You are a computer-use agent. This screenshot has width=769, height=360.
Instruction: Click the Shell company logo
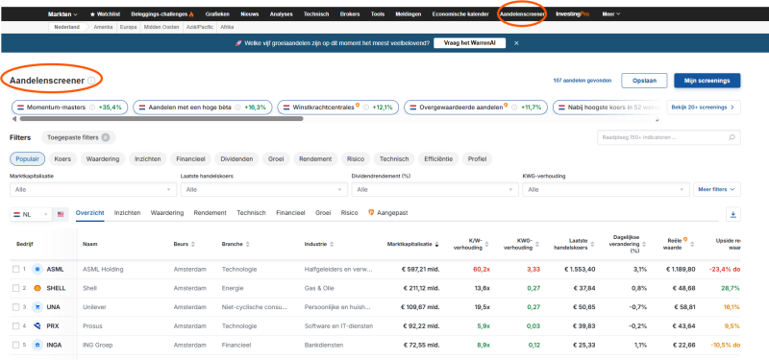tap(37, 288)
